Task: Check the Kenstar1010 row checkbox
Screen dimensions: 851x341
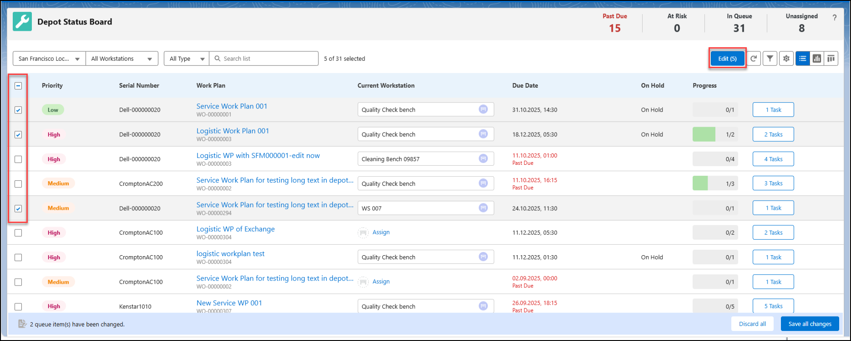Action: pos(18,306)
